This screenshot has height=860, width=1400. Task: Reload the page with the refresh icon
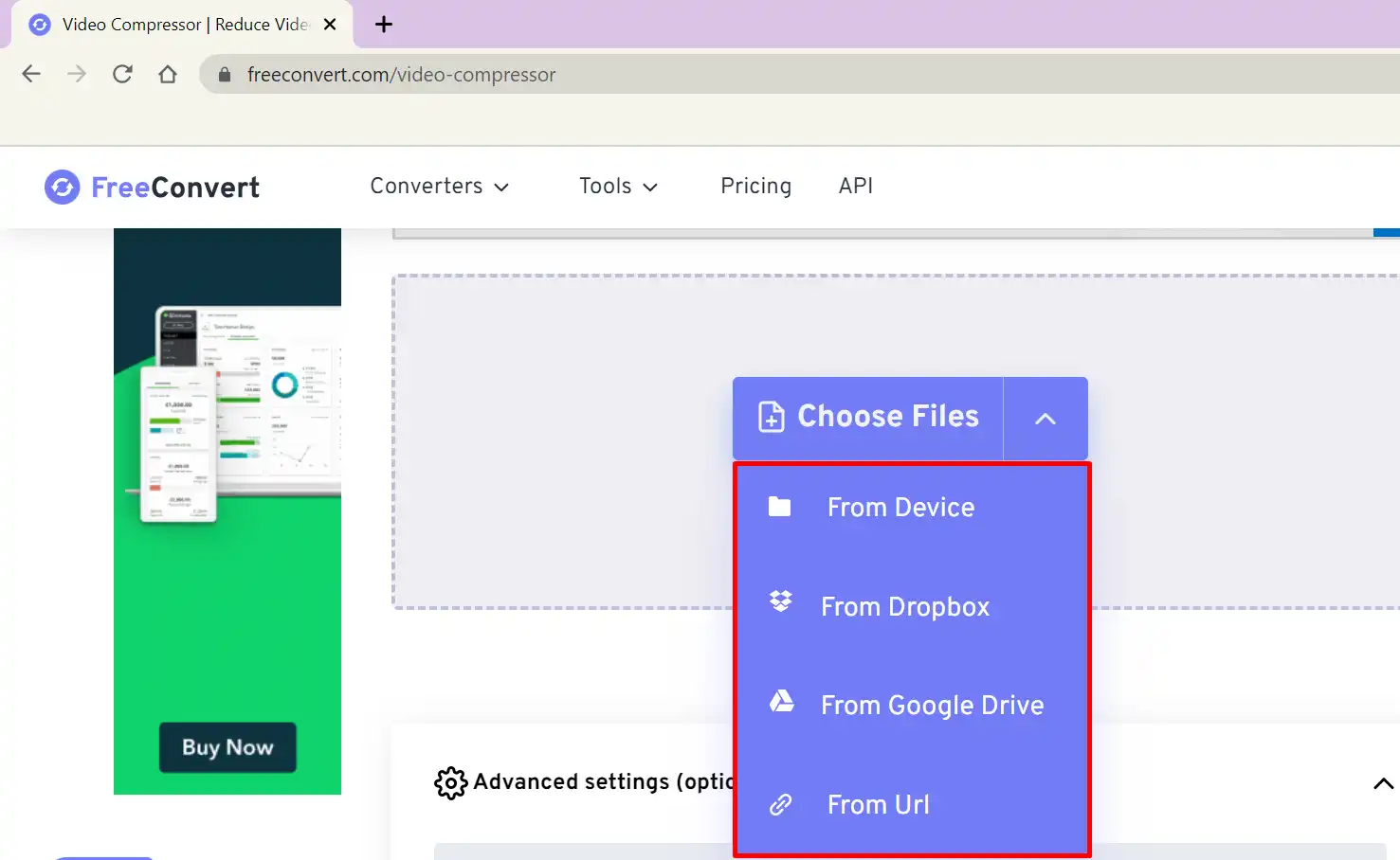[122, 74]
